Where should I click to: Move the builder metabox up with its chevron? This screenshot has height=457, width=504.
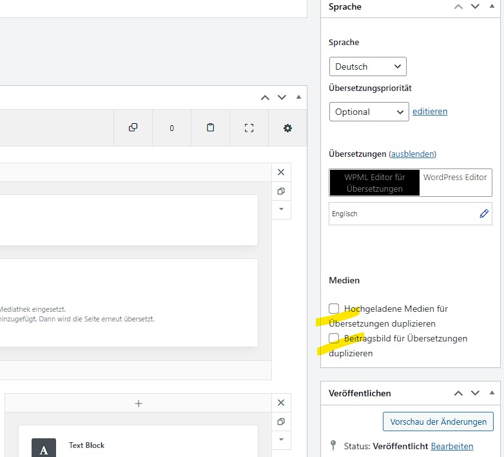coord(265,97)
